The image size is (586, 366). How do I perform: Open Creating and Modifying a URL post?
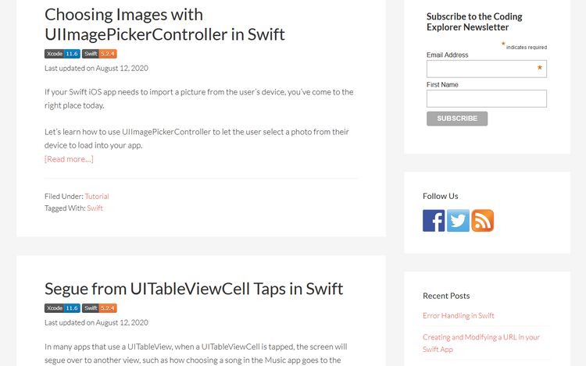481,343
